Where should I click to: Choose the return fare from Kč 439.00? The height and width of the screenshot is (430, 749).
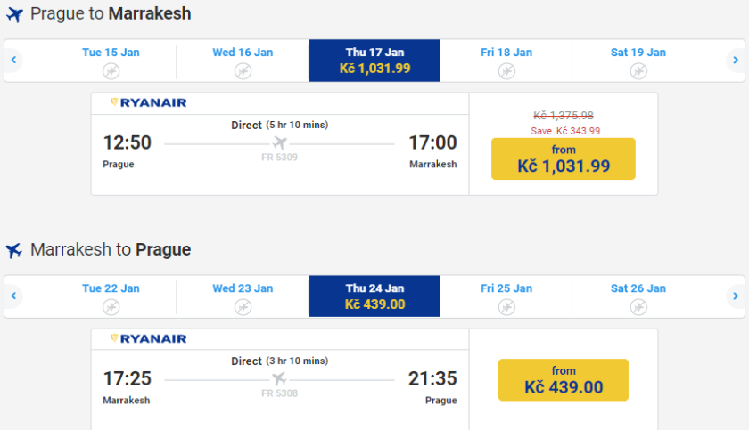[563, 380]
